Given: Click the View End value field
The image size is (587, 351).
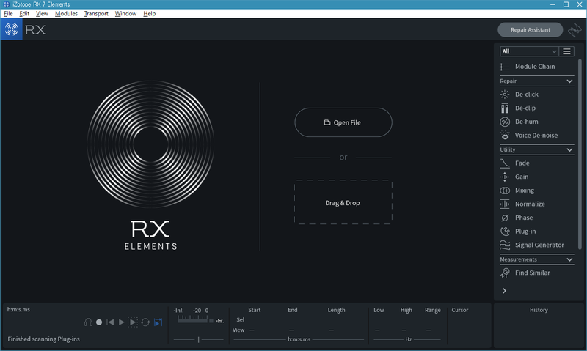Looking at the screenshot, I should click(291, 330).
